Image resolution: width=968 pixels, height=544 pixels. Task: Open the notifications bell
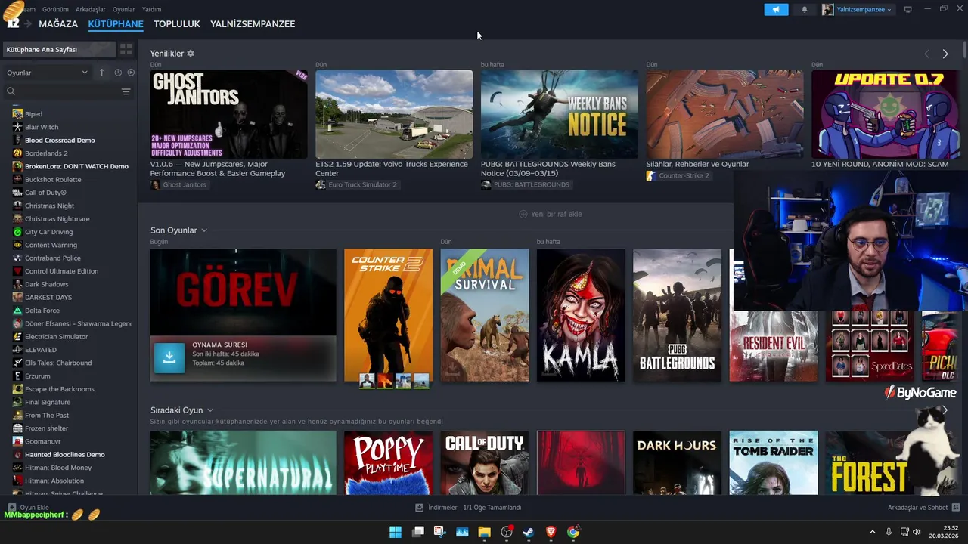pyautogui.click(x=804, y=9)
